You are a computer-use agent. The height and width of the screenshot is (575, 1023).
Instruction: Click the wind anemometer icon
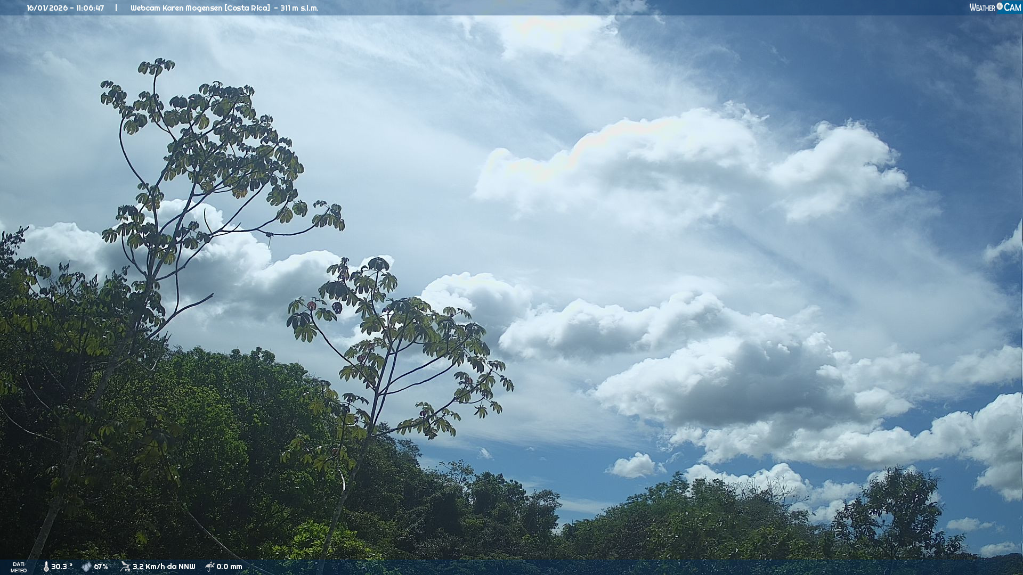125,566
